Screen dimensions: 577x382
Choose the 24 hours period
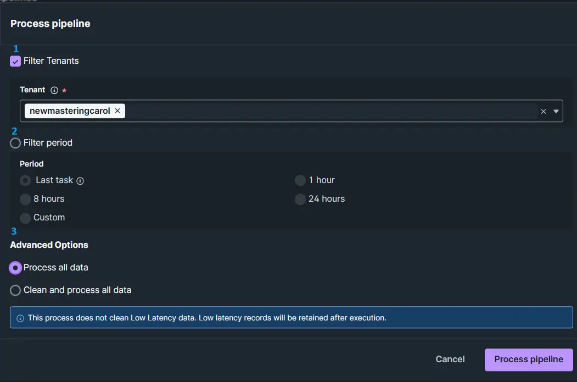(x=300, y=199)
